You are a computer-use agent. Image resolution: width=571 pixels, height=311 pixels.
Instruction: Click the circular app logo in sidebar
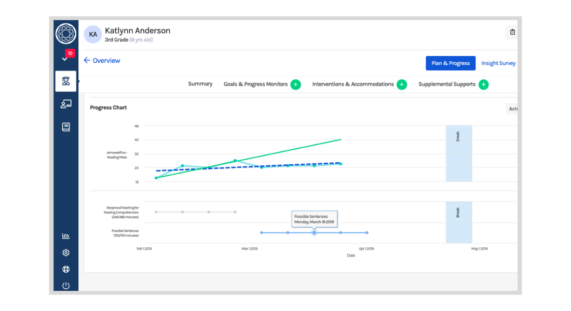tap(66, 34)
